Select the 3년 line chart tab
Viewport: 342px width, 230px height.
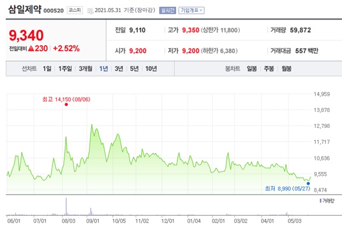coord(119,69)
